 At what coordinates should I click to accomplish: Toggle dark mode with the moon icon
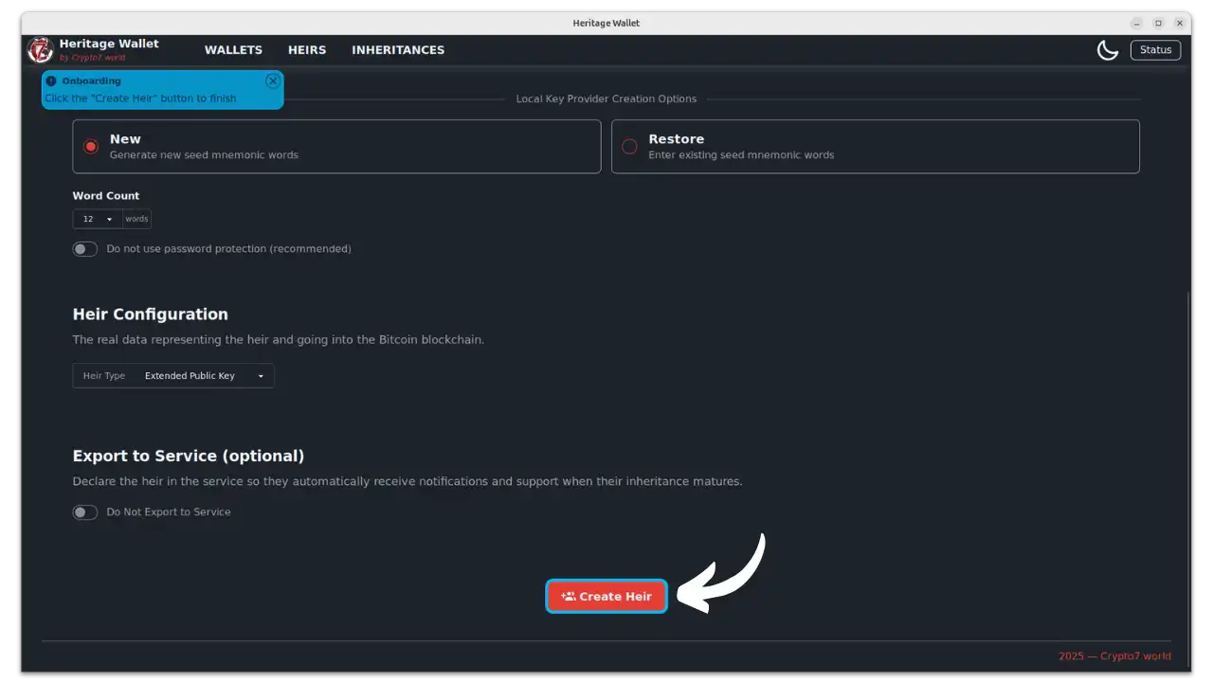(1108, 49)
